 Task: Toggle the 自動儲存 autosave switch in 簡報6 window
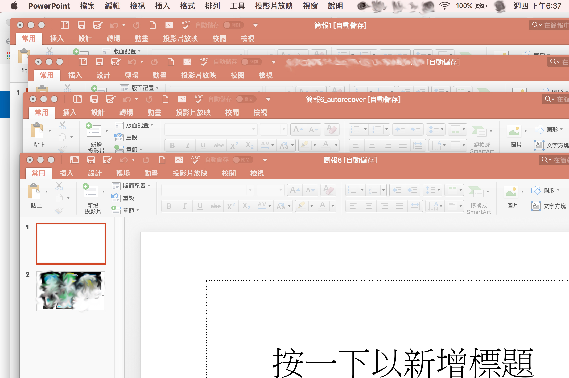click(x=242, y=160)
